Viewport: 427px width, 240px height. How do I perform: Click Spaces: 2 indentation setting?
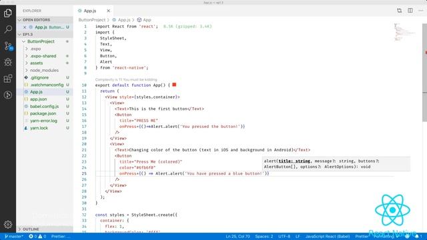pyautogui.click(x=264, y=236)
